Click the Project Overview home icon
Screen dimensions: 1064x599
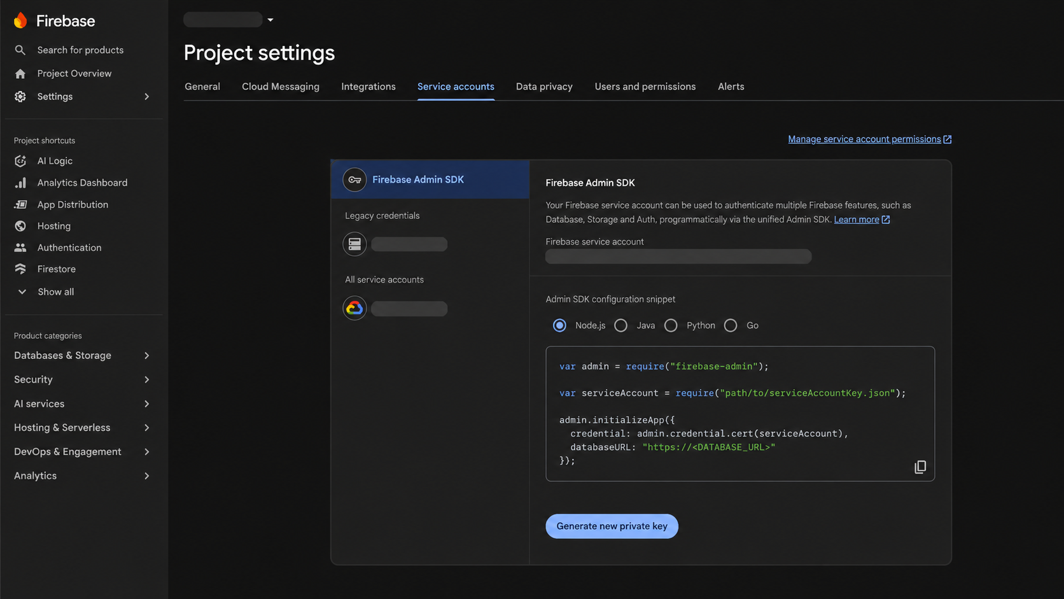point(20,74)
